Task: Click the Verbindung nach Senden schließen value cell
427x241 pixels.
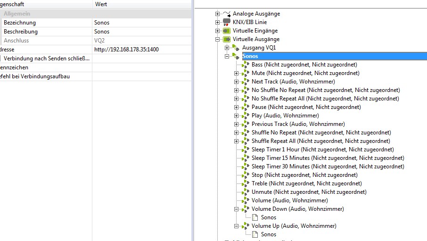Action: click(141, 58)
